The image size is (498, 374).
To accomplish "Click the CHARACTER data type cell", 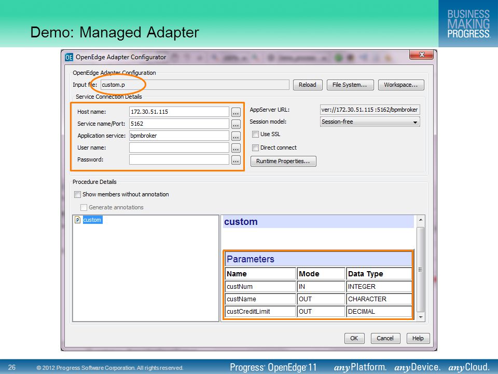I will point(379,299).
